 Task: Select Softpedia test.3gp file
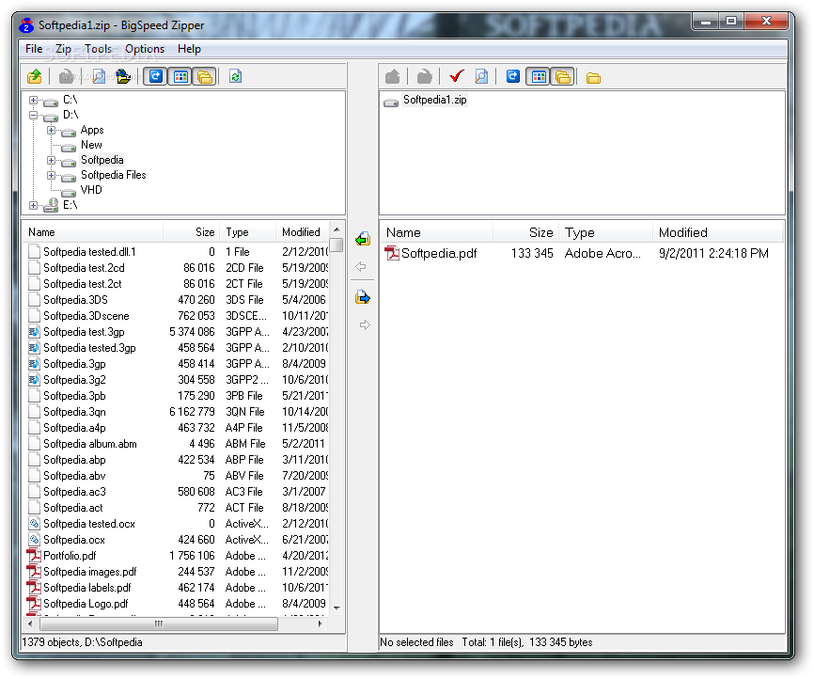pos(84,332)
